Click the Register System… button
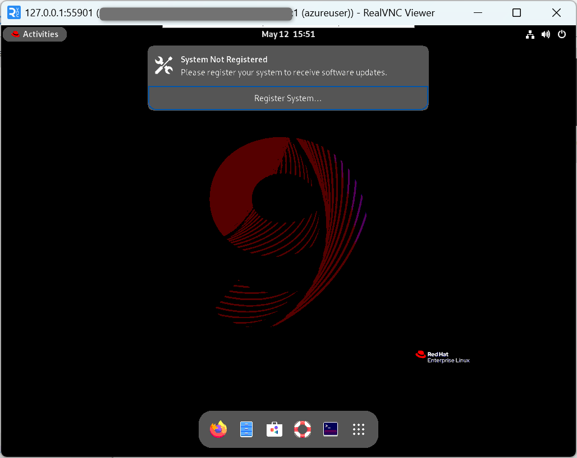This screenshot has height=458, width=577. tap(288, 98)
